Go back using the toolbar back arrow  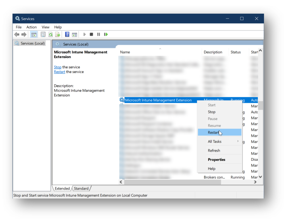click(17, 34)
